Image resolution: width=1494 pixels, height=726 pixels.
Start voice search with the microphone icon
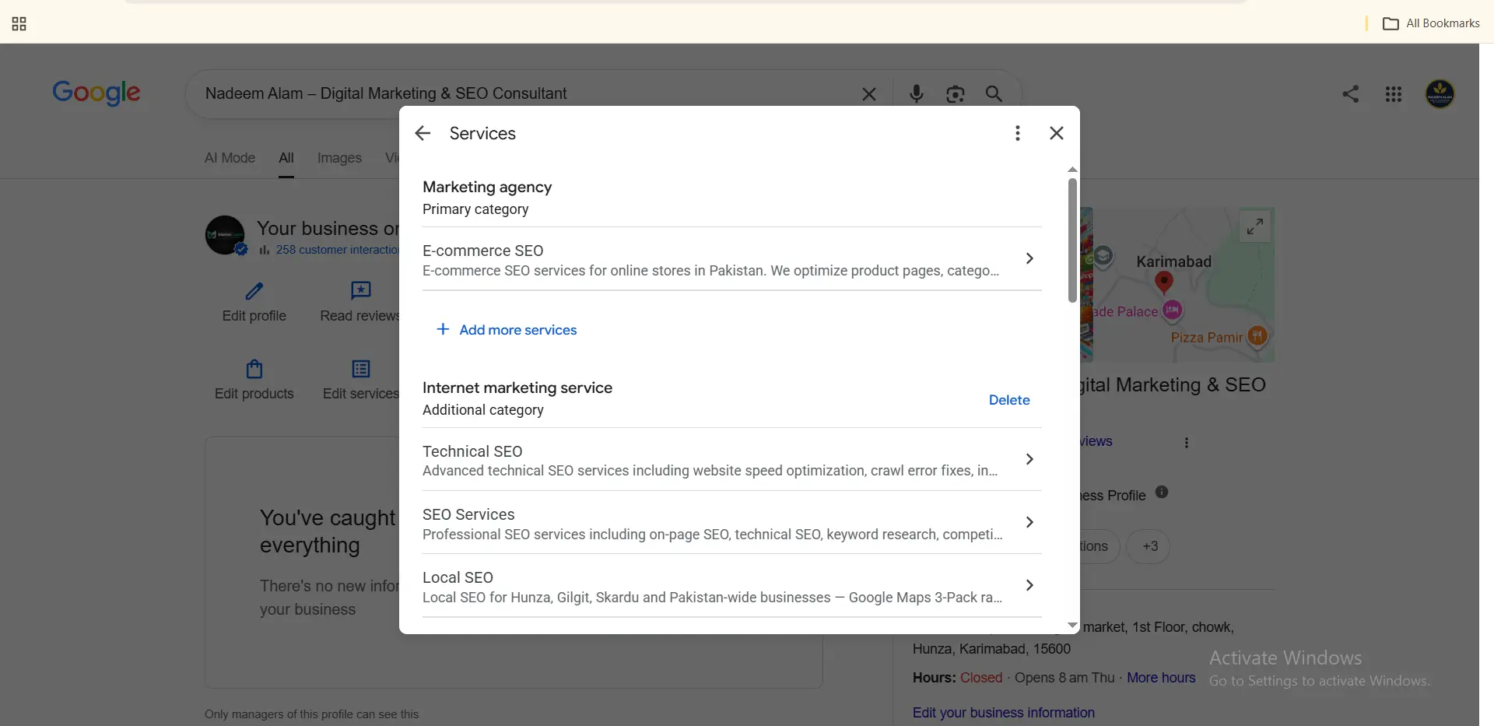tap(917, 93)
